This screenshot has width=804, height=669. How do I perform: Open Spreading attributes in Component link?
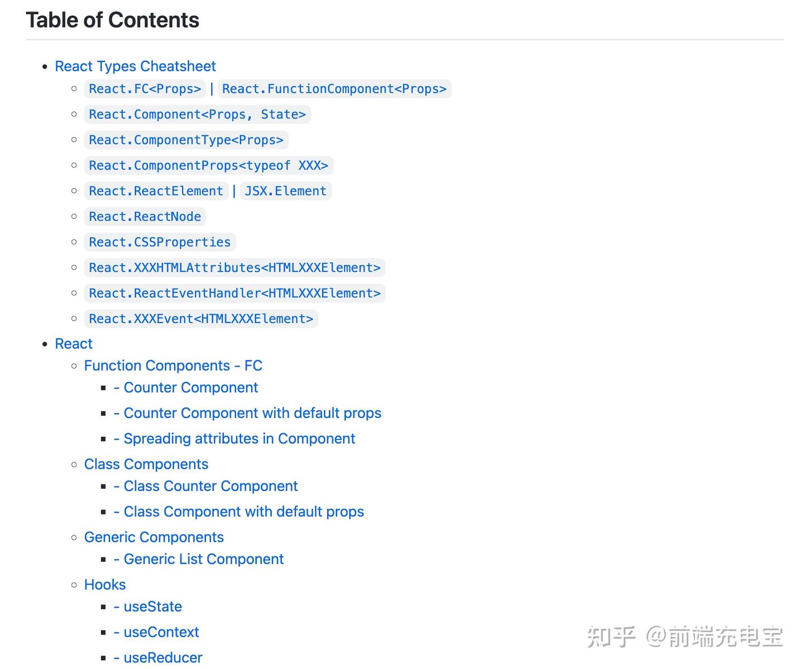(234, 439)
